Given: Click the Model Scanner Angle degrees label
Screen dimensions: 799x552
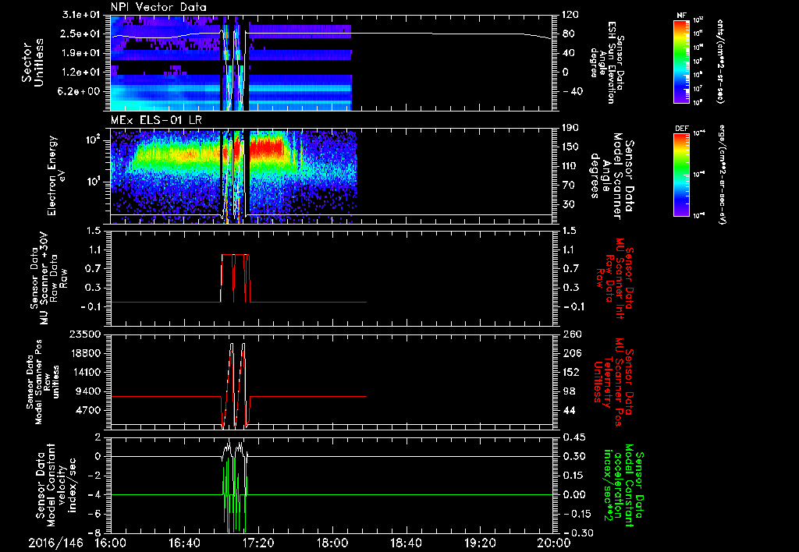Looking at the screenshot, I should pos(612,176).
